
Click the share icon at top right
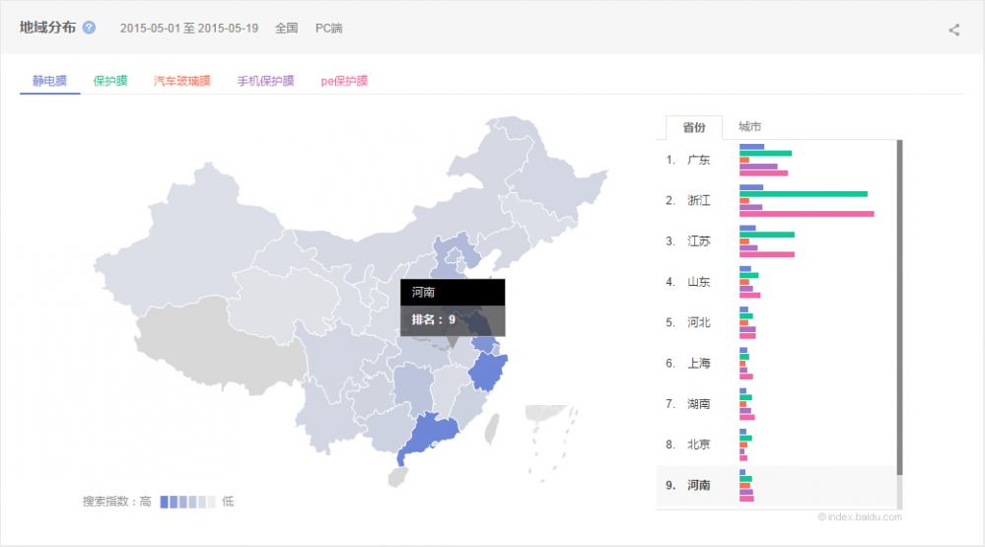[953, 30]
